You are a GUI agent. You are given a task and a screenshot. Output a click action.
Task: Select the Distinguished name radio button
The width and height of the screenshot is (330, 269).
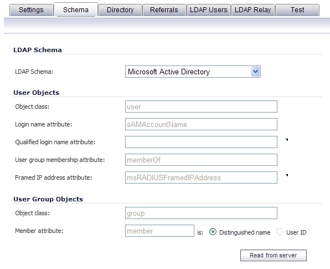point(213,232)
